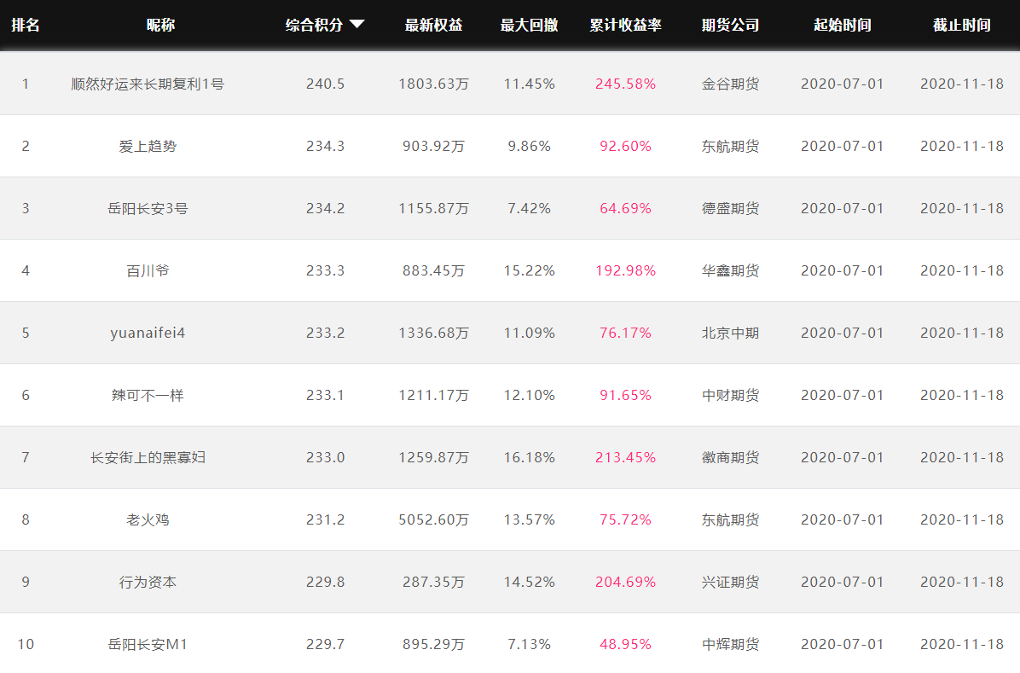This screenshot has height=673, width=1020.
Task: Click futures company 徽商期货
Action: click(x=730, y=457)
